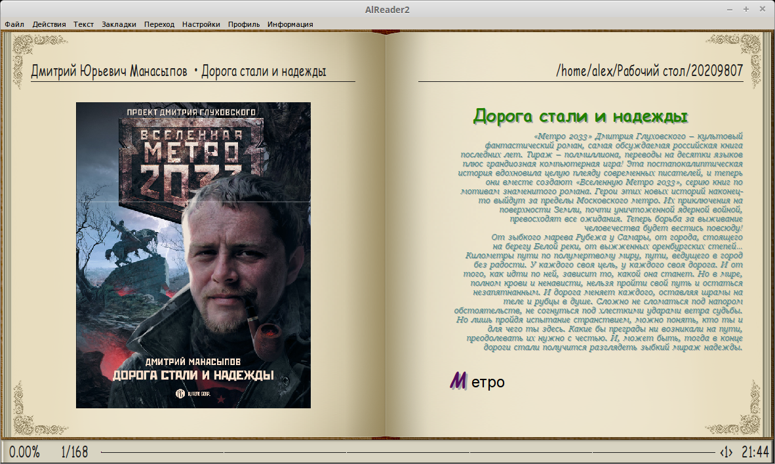775x464 pixels.
Task: Open the Настройки settings menu
Action: 201,24
